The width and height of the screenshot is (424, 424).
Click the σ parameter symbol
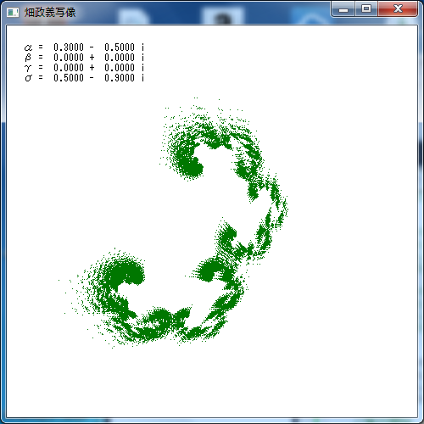tap(28, 78)
